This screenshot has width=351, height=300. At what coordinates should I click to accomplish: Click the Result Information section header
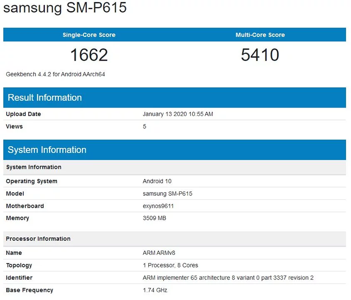pyautogui.click(x=45, y=98)
